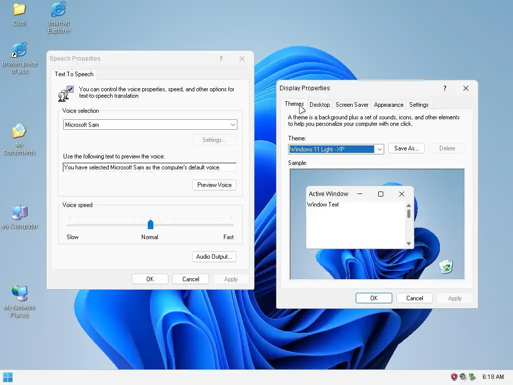Click Save As in Display Properties

(x=406, y=148)
